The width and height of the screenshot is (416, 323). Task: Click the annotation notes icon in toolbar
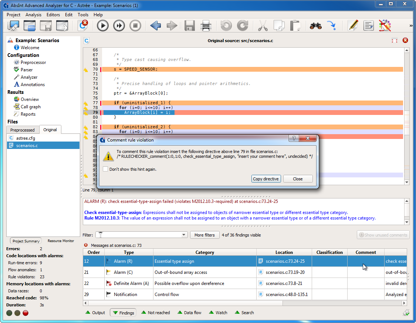(x=369, y=26)
